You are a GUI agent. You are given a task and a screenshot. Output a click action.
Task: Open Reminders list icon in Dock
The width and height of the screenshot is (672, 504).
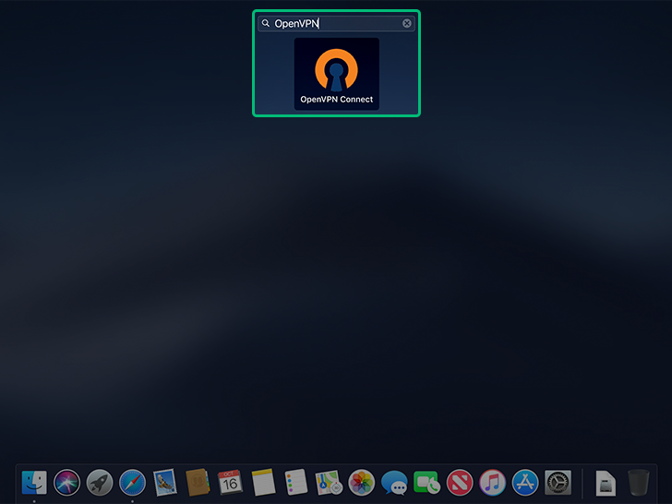(x=295, y=483)
